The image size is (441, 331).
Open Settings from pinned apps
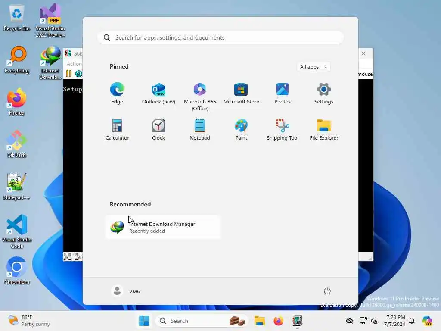tap(324, 94)
